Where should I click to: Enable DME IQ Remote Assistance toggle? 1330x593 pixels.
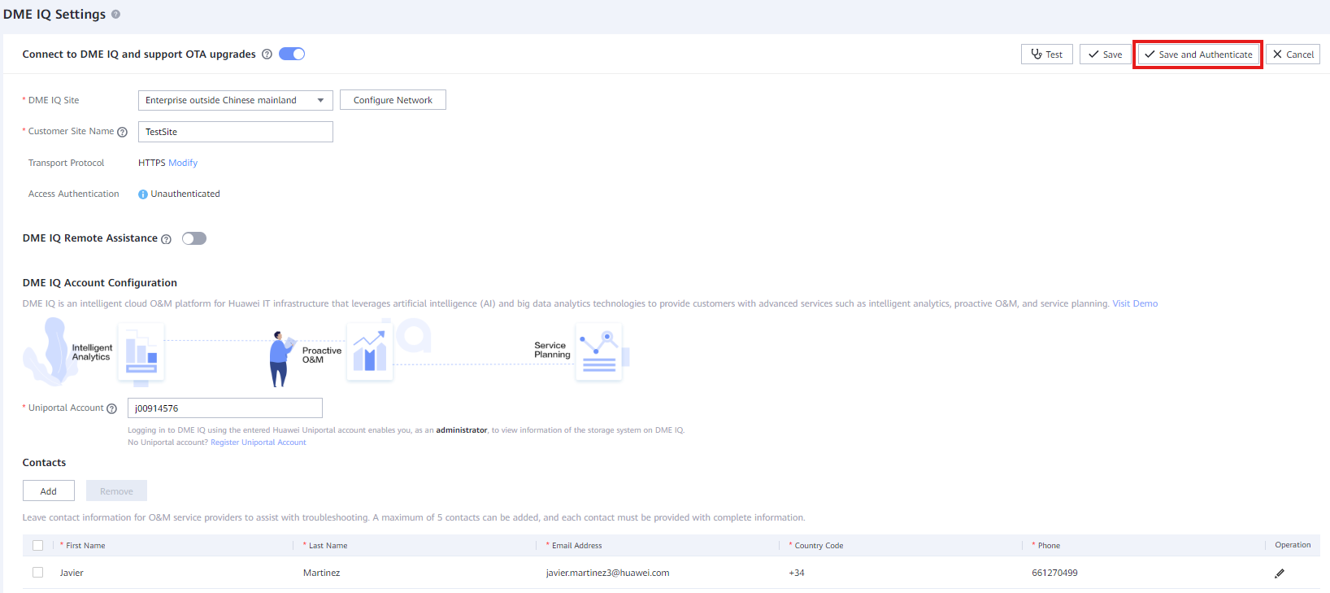coord(194,238)
